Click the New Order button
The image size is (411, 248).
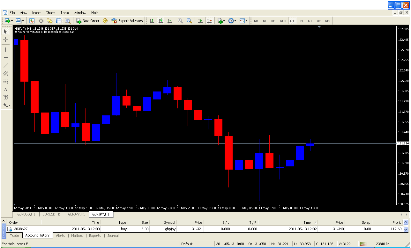(x=88, y=21)
